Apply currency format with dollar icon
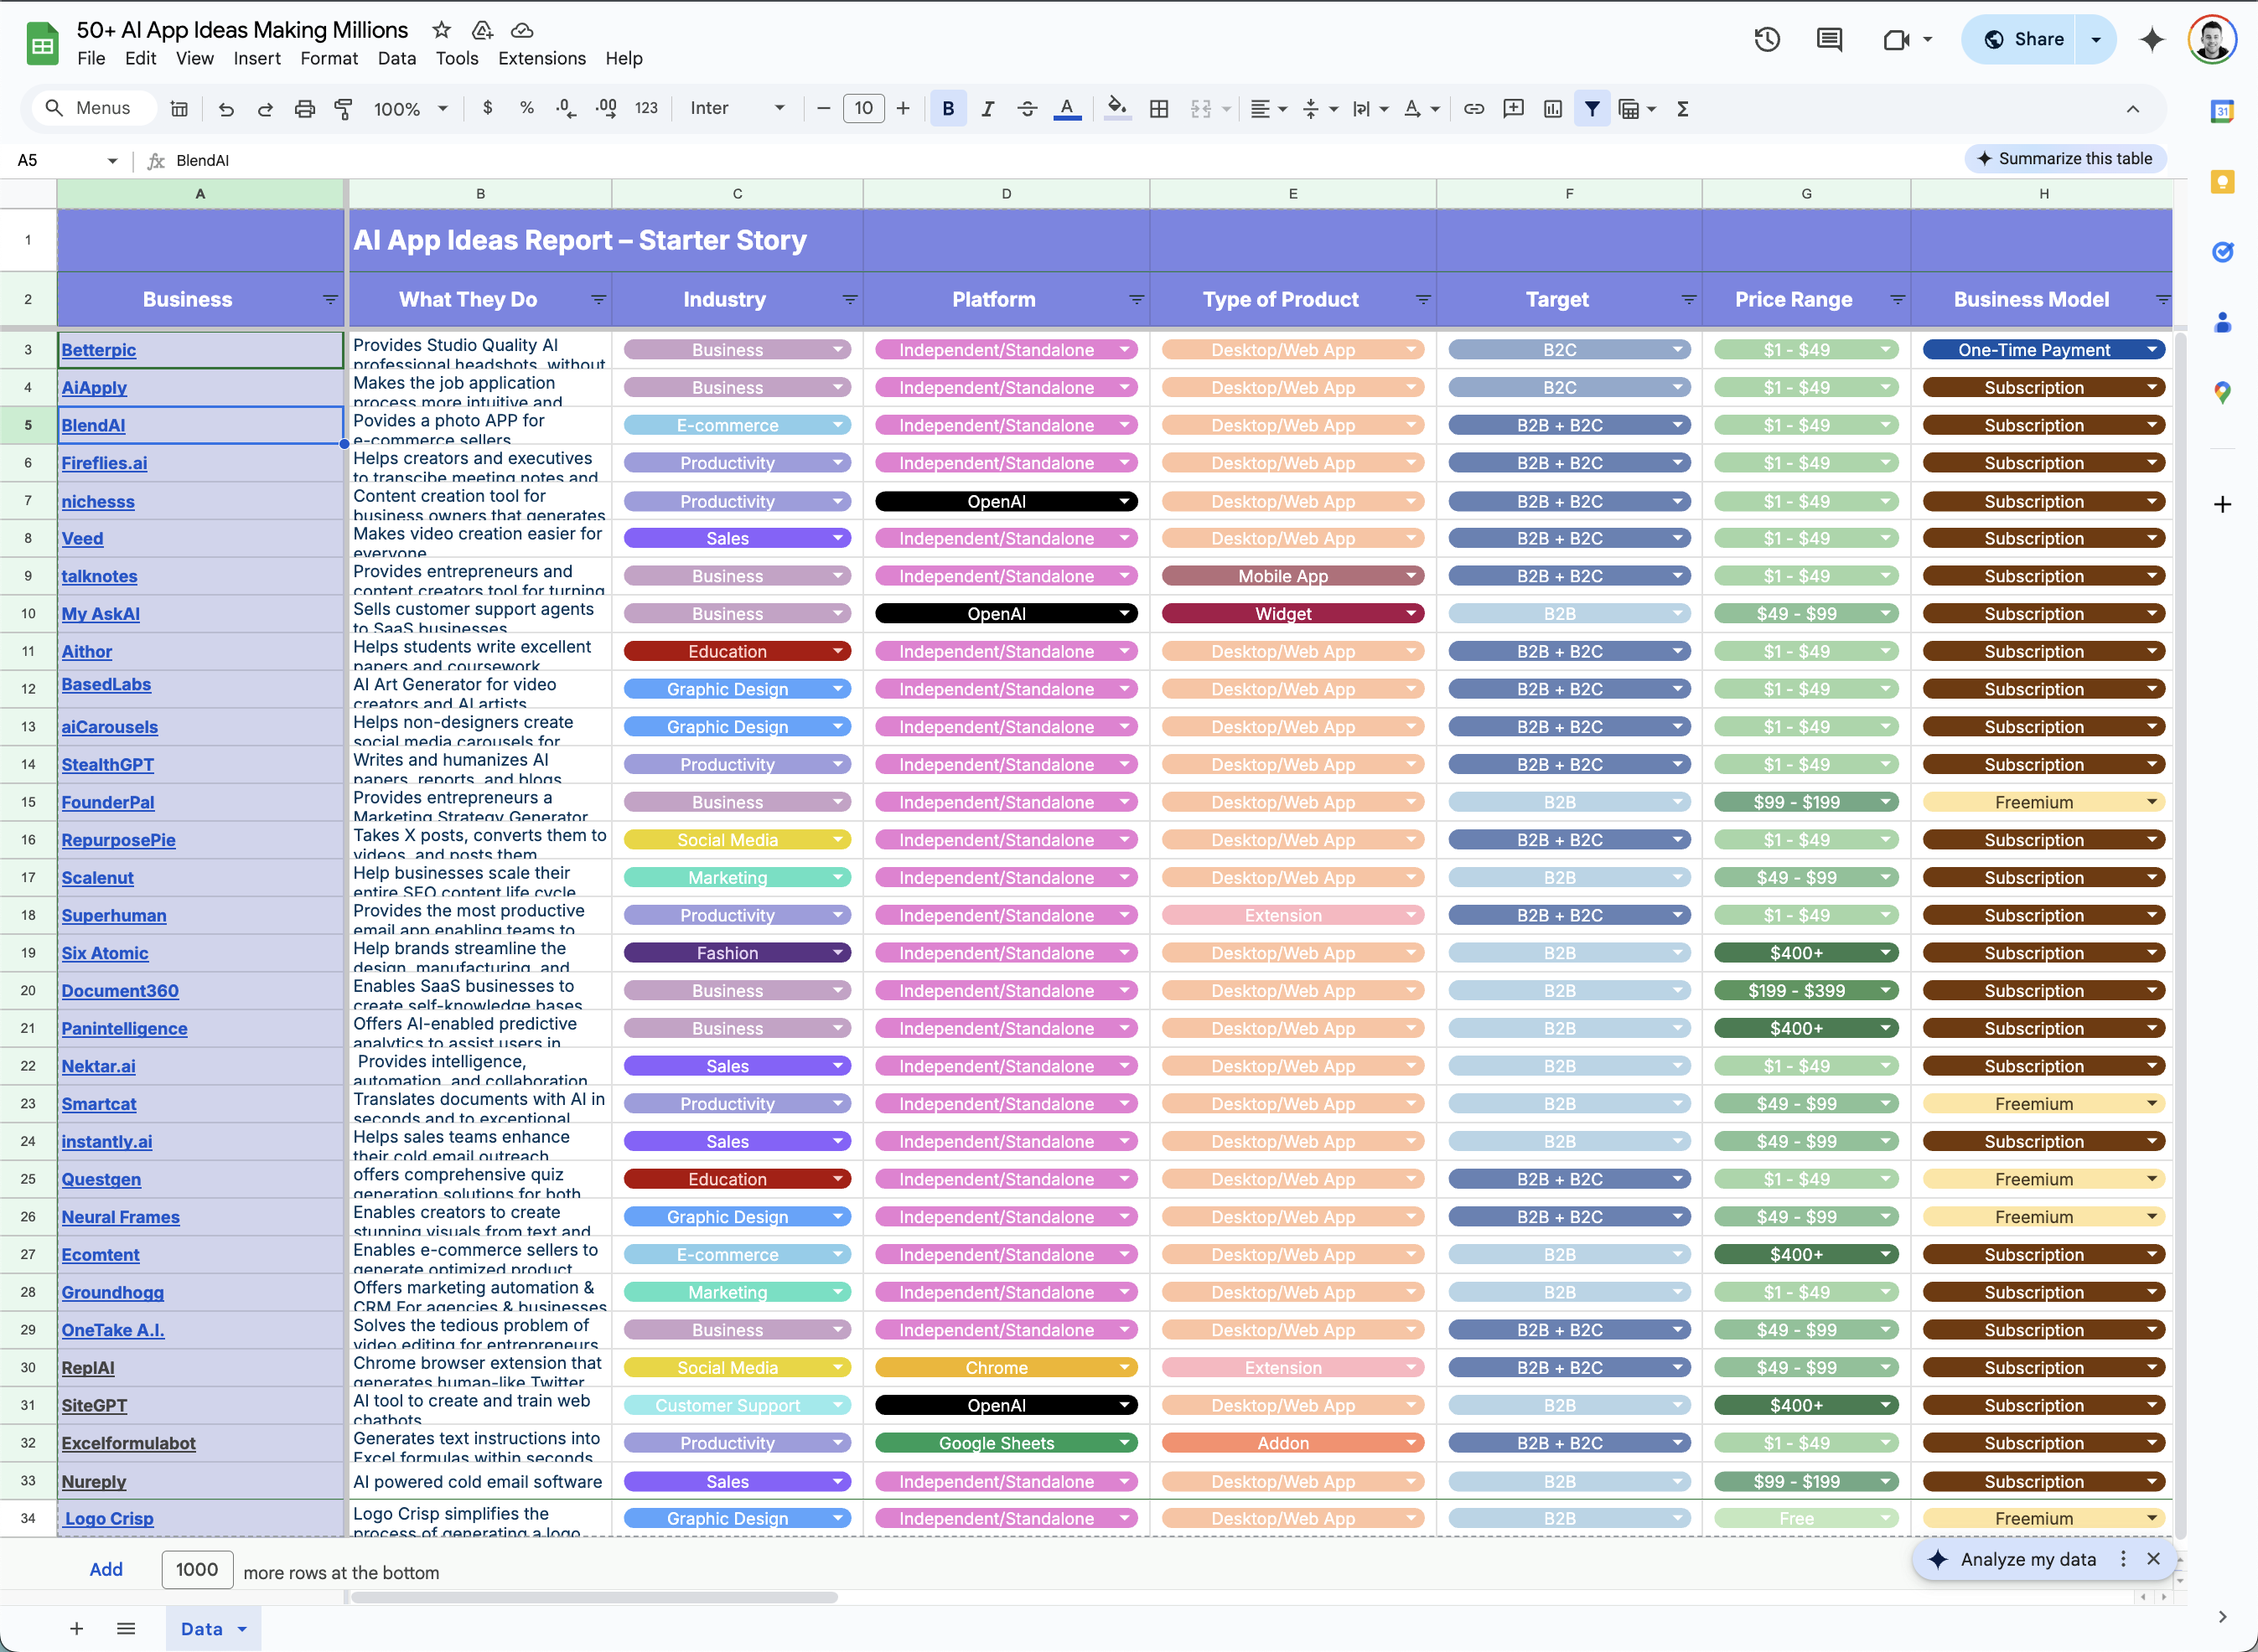 (x=487, y=108)
